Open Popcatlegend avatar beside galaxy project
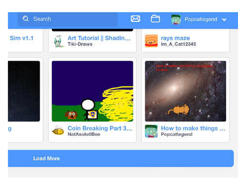The width and height of the screenshot is (238, 179). point(151,131)
